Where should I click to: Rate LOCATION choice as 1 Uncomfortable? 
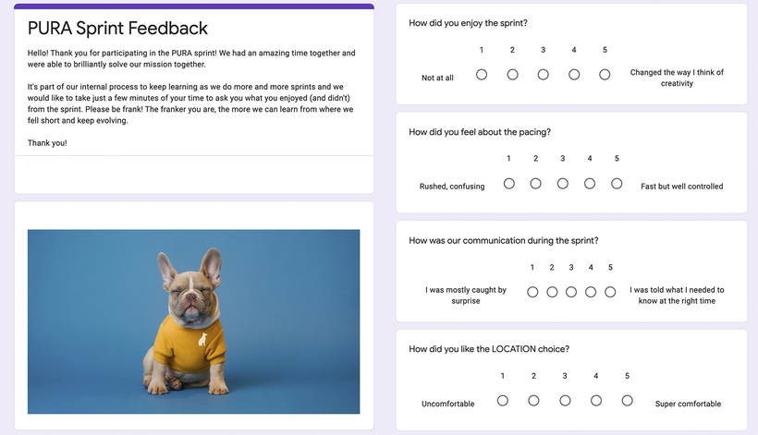coord(502,401)
